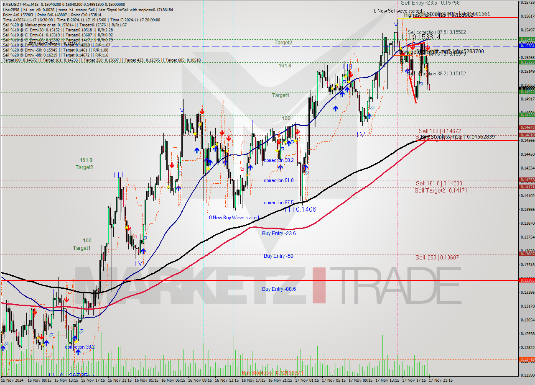Click the KASUSDT-Mxc,M15 chart title line
This screenshot has width=535, height=385.
pyautogui.click(x=64, y=4)
